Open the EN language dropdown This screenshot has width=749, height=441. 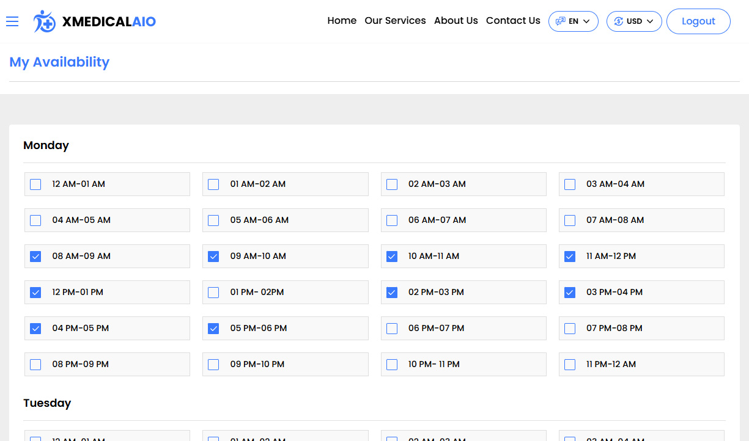[573, 21]
